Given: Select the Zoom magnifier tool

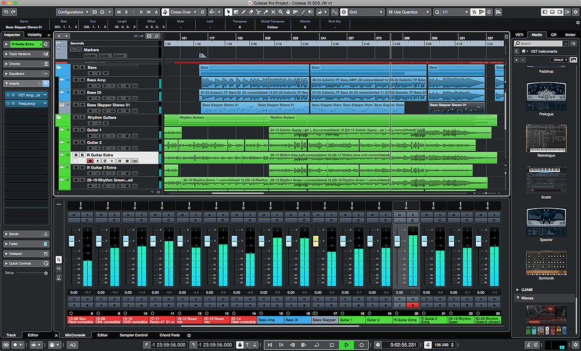Looking at the screenshot, I should coord(281,12).
